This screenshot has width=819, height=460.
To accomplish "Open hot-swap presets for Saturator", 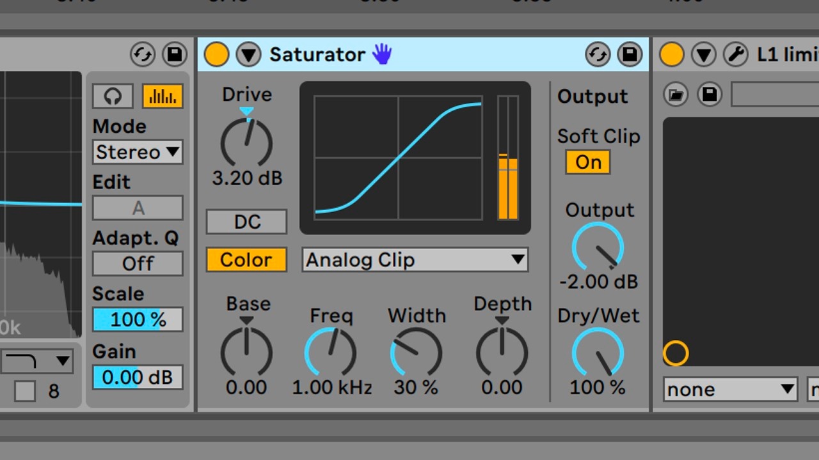I will pyautogui.click(x=598, y=54).
